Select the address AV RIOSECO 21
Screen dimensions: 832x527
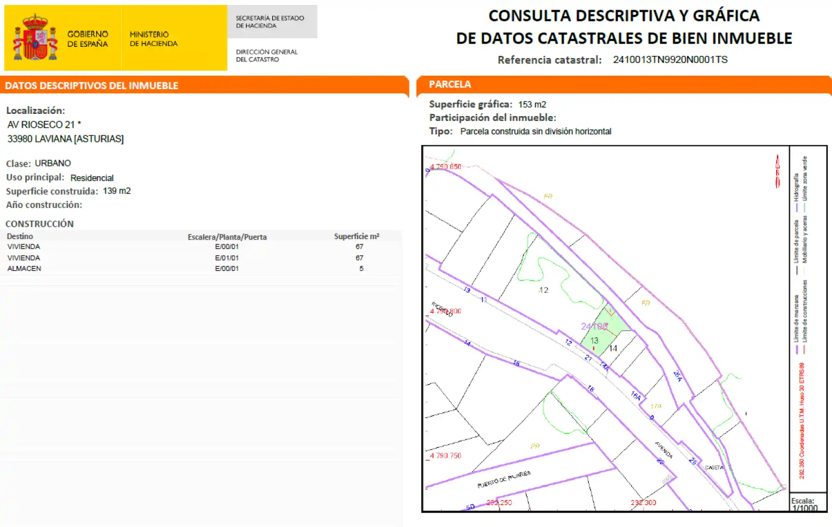44,125
